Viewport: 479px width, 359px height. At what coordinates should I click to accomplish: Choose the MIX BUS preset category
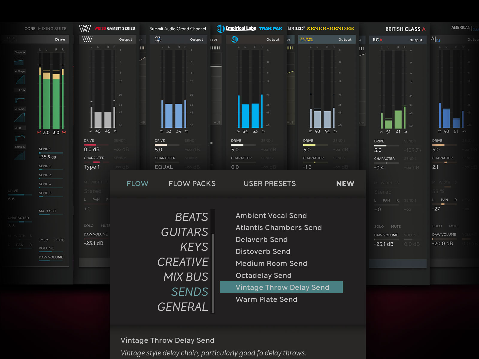[186, 277]
